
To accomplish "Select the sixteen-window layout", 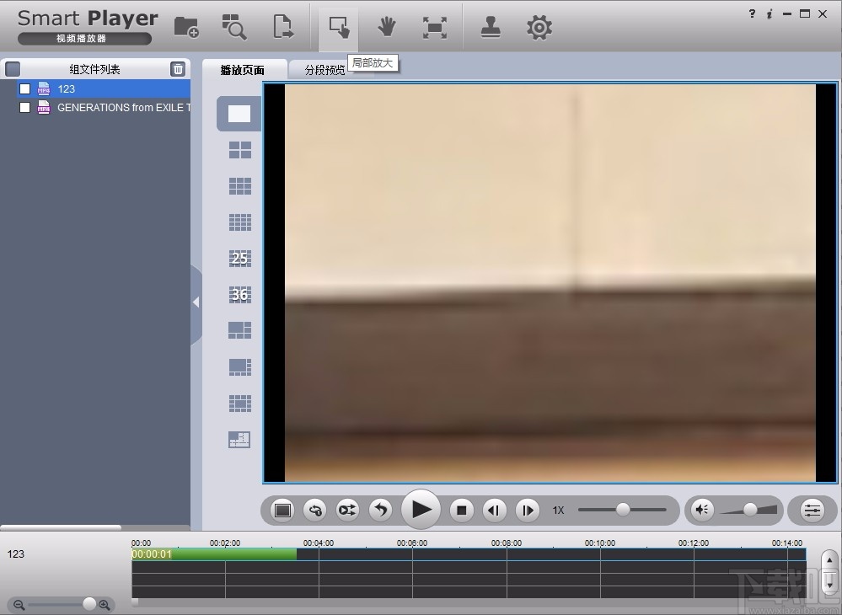I will pos(239,222).
